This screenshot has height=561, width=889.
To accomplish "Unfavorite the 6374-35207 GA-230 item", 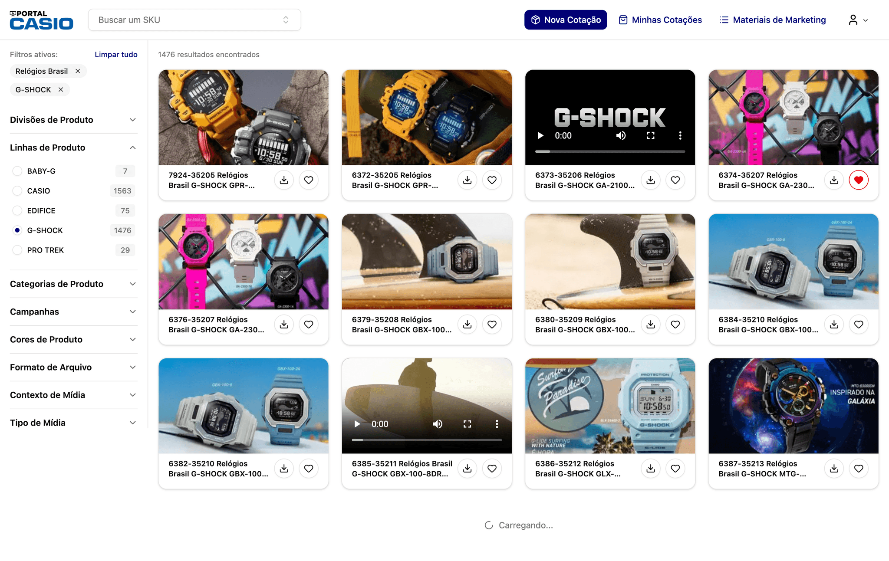I will [x=858, y=180].
